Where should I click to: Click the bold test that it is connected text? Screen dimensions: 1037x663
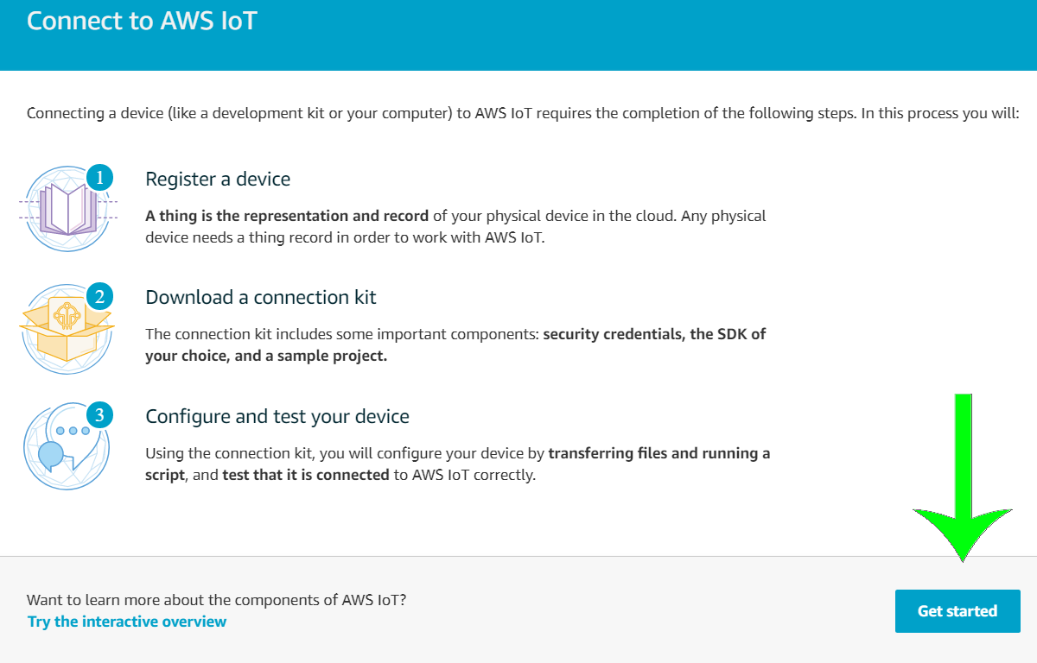coord(305,475)
